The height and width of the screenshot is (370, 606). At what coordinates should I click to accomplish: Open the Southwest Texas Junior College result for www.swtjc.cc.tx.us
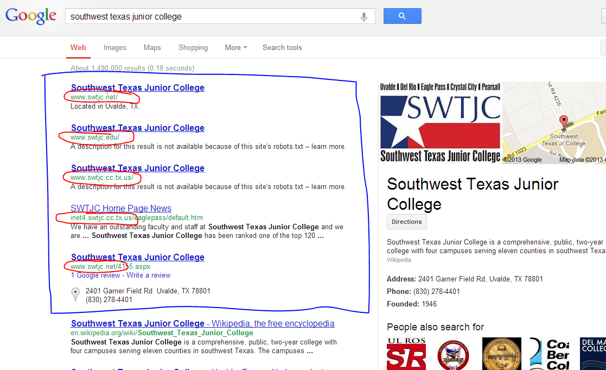point(138,168)
